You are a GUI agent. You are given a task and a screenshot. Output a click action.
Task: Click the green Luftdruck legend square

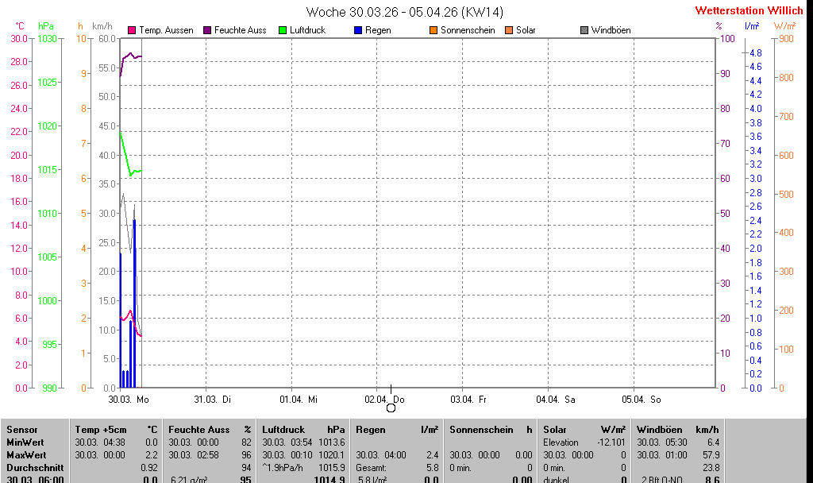pyautogui.click(x=283, y=30)
